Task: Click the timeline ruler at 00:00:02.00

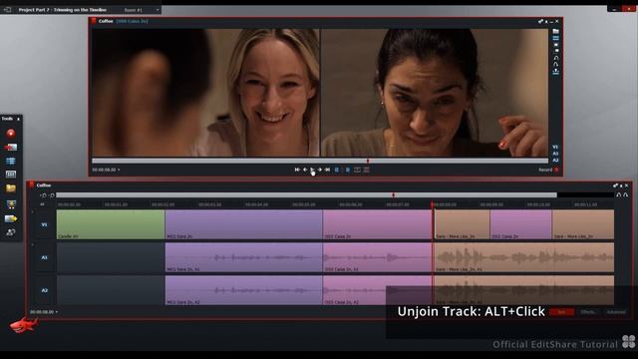Action: (x=162, y=204)
